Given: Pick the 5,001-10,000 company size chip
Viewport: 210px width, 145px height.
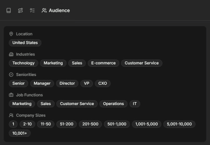Looking at the screenshot, I should 179,124.
